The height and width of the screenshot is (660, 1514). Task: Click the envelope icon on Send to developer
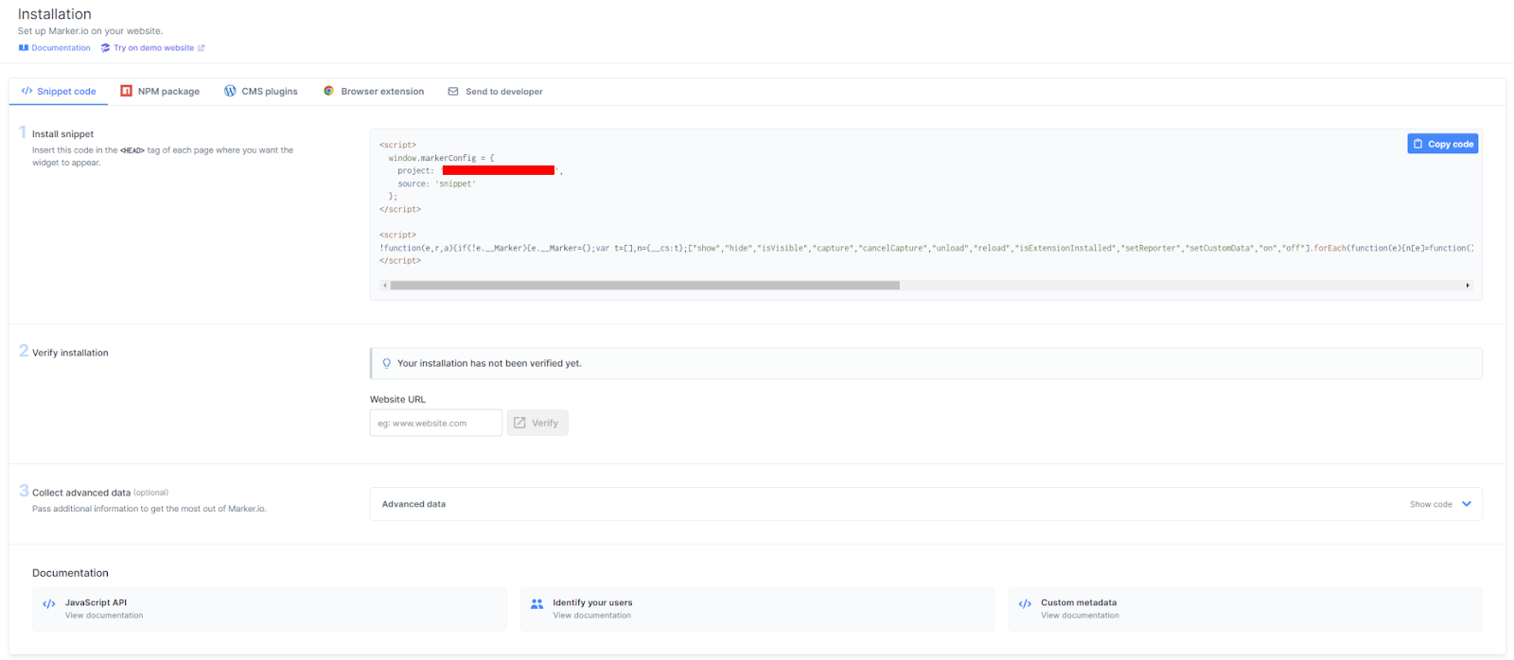[x=453, y=92]
